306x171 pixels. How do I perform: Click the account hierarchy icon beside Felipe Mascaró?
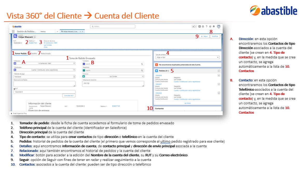coord(35,37)
